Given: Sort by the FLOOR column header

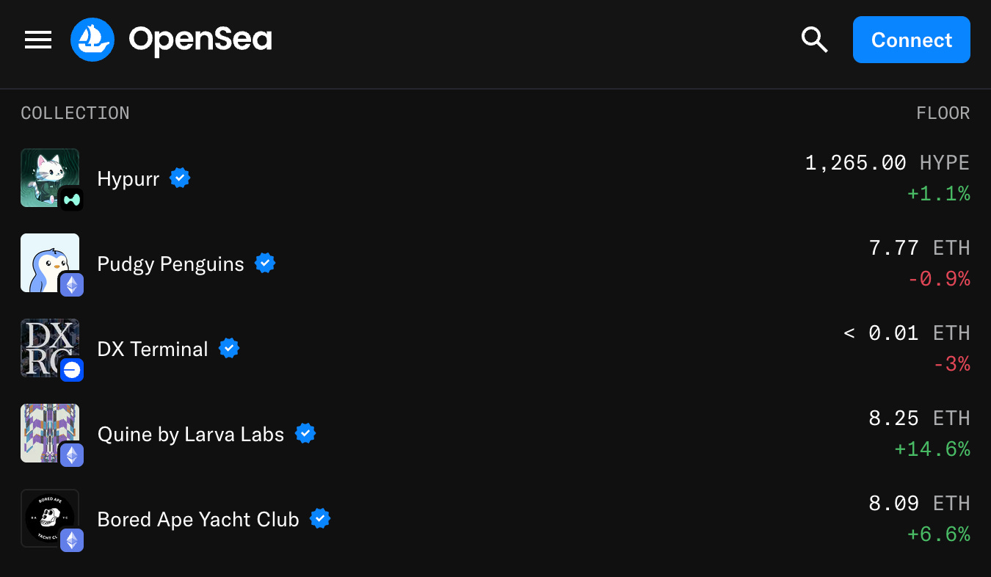Looking at the screenshot, I should (943, 113).
